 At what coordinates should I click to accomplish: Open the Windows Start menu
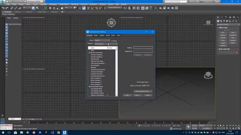coord(3,132)
